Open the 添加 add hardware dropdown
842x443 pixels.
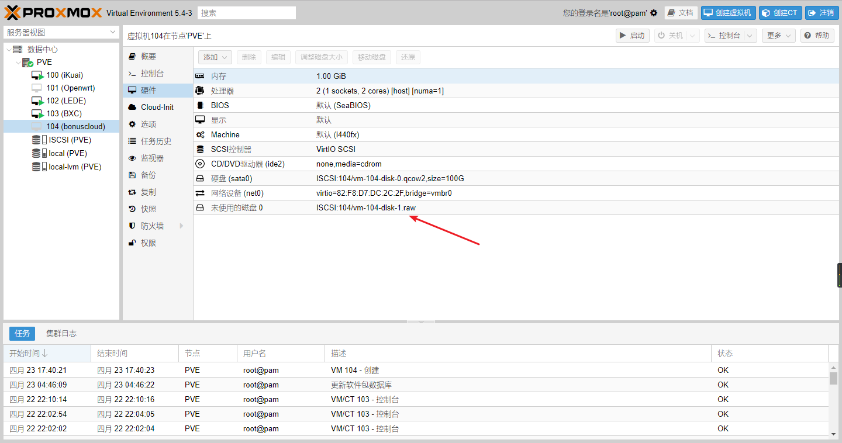pos(215,57)
